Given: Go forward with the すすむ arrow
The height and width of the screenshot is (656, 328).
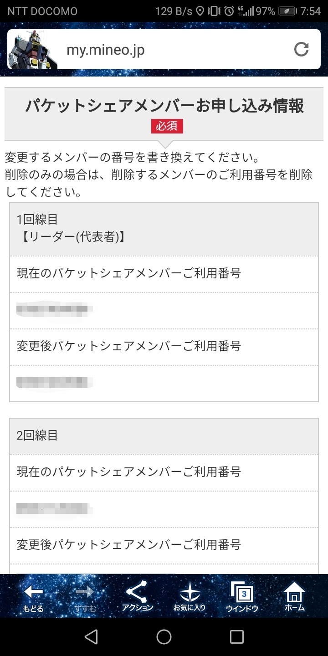Looking at the screenshot, I should pos(85,597).
